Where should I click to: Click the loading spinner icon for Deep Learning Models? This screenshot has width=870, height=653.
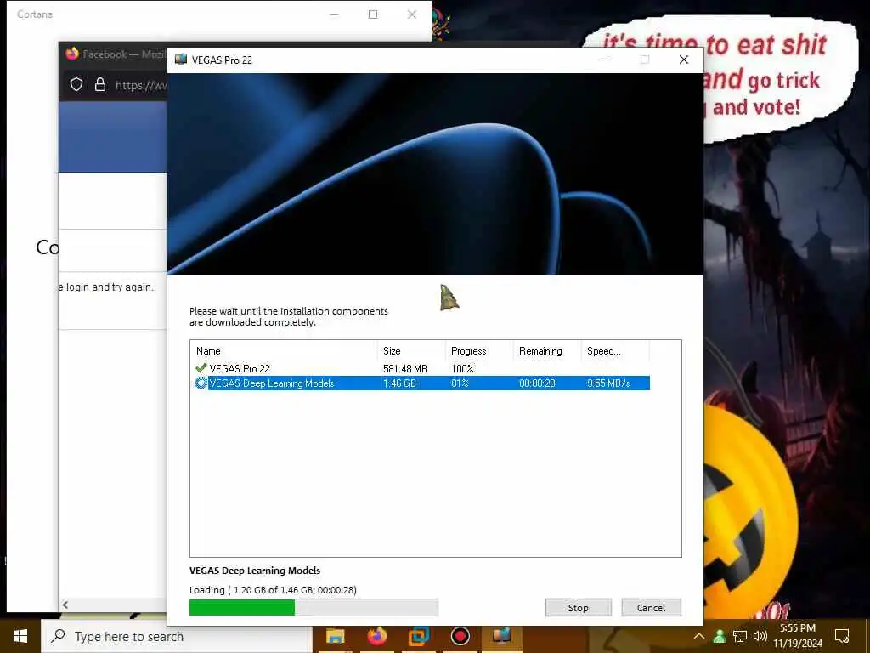coord(201,383)
